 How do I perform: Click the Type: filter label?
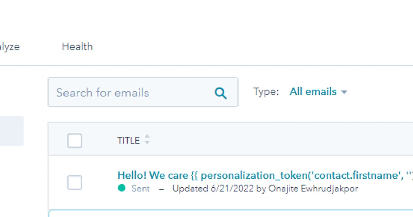[266, 92]
